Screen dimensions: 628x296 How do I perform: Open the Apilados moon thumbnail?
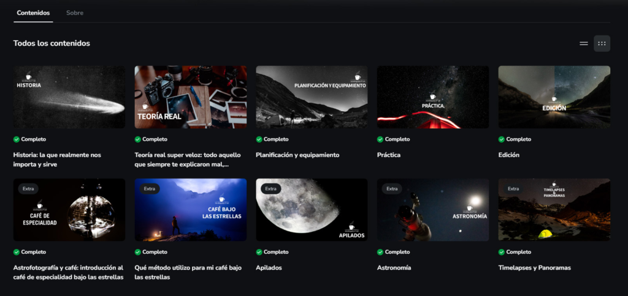pos(312,210)
